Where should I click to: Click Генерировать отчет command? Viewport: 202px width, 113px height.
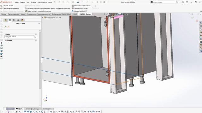80,8
